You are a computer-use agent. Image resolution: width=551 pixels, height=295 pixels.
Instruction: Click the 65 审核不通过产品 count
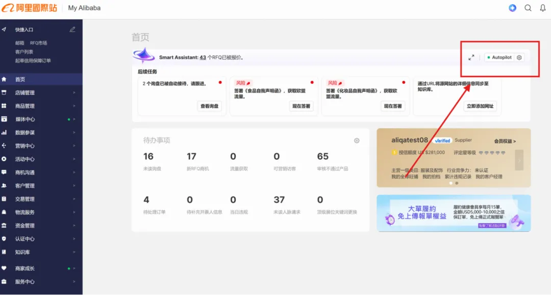(x=323, y=156)
